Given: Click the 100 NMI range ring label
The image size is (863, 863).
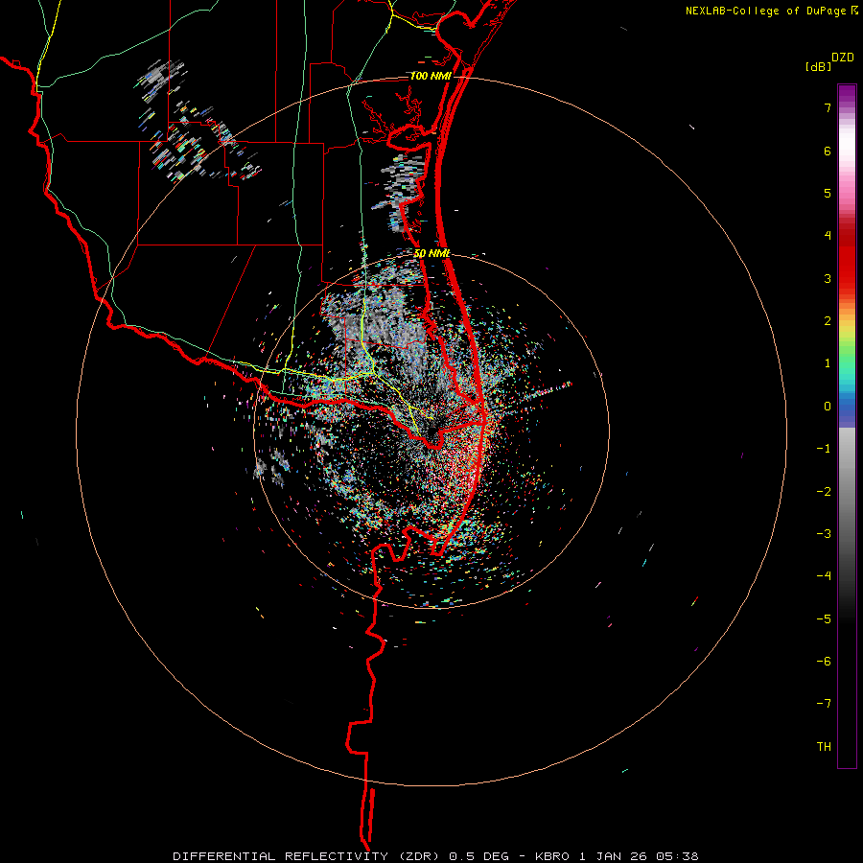Looking at the screenshot, I should point(431,76).
